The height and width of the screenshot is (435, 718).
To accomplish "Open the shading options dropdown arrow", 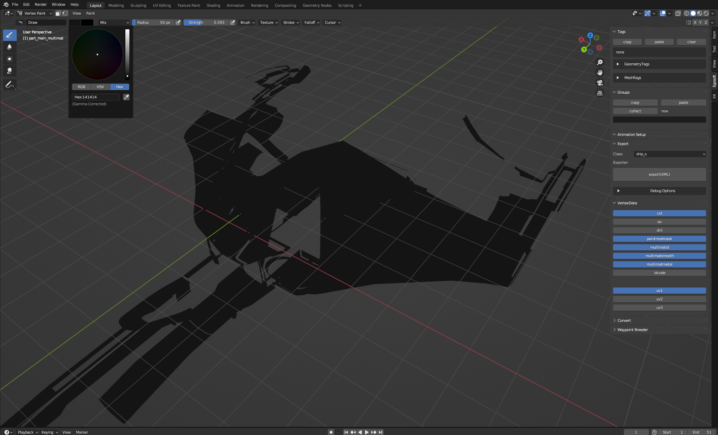I will pos(713,14).
